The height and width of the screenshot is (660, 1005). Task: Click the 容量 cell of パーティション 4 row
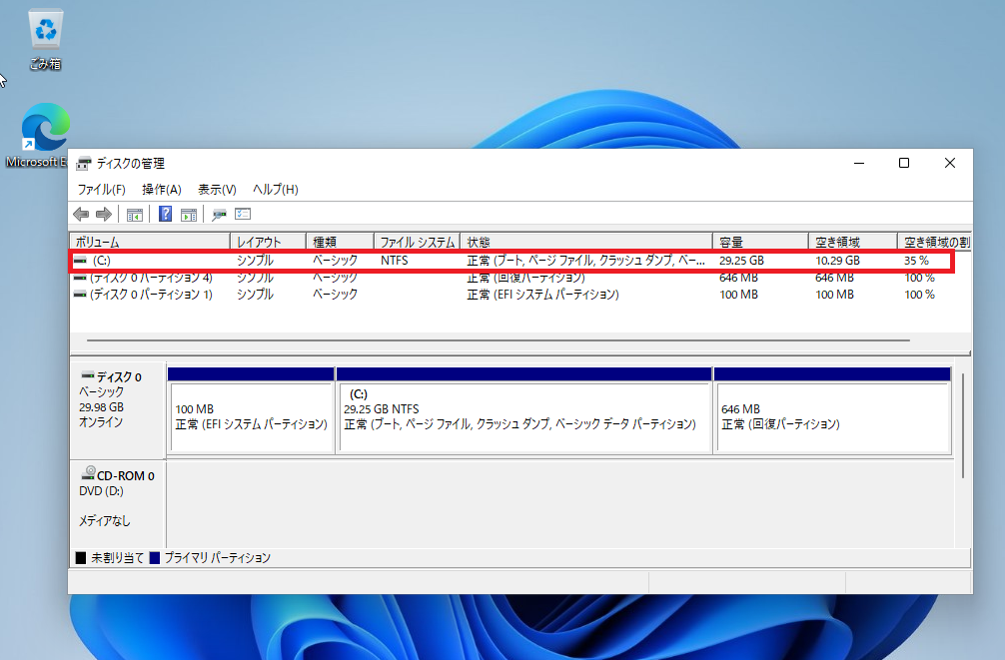point(738,279)
